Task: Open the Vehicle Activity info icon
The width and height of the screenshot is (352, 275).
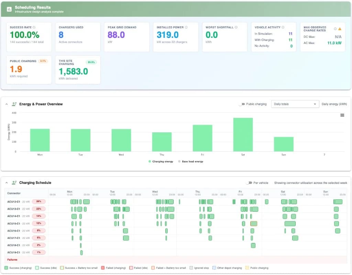Action: tap(283, 27)
